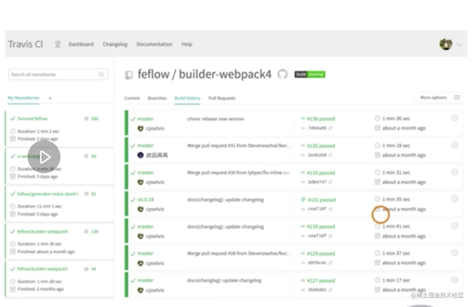Switch to the Branches tab
This screenshot has height=307, width=472.
pos(157,98)
